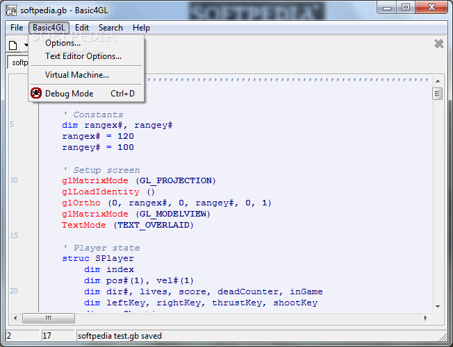453x347 pixels.
Task: Click the vertical scrollbar down arrow
Action: (438, 306)
